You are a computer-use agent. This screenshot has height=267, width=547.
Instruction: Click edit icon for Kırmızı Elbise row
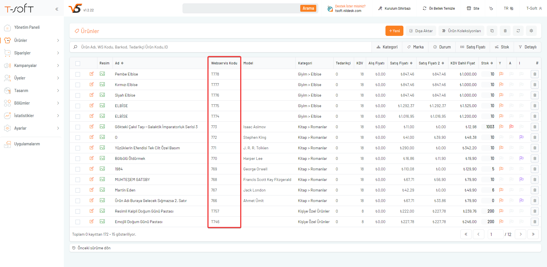point(91,84)
